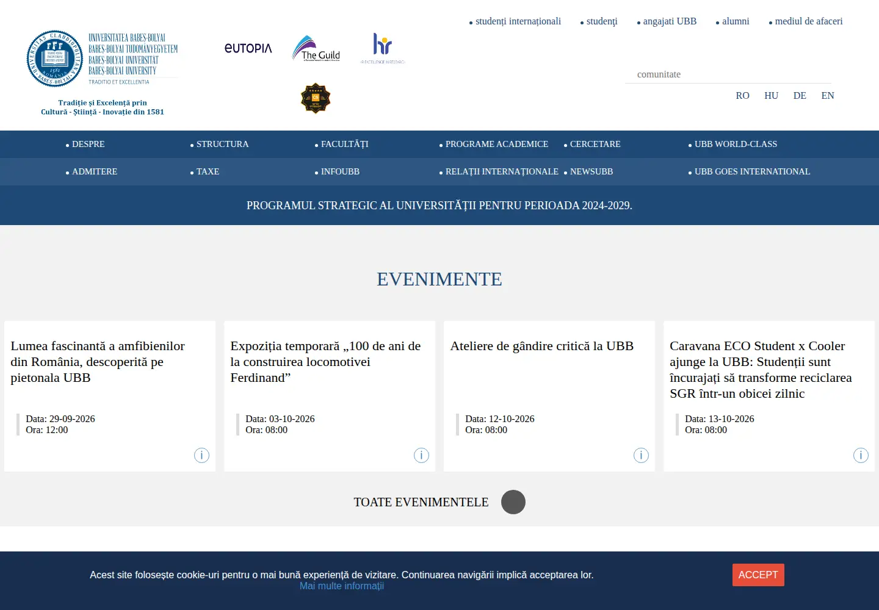The width and height of the screenshot is (879, 610).
Task: Open Mai multe informații cookie link
Action: pyautogui.click(x=342, y=586)
